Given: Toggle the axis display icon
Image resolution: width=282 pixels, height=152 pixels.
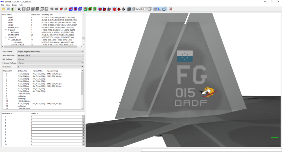Looking at the screenshot, I should tap(160, 9).
